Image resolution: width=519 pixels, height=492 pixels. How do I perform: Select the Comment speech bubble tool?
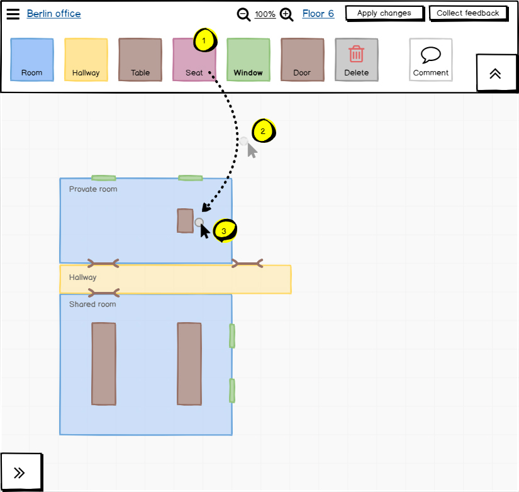pos(431,60)
